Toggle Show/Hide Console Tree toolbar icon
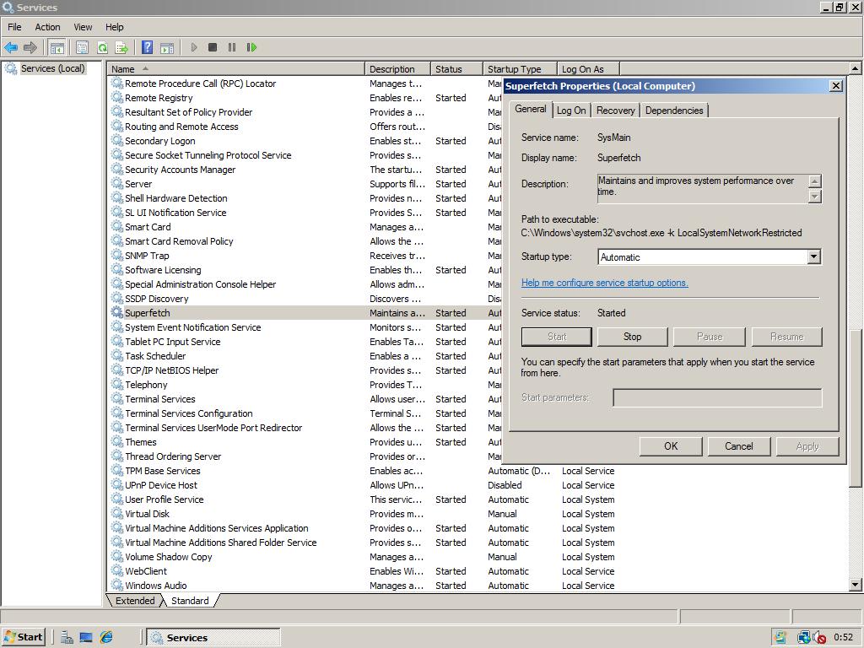864x648 pixels. tap(57, 47)
